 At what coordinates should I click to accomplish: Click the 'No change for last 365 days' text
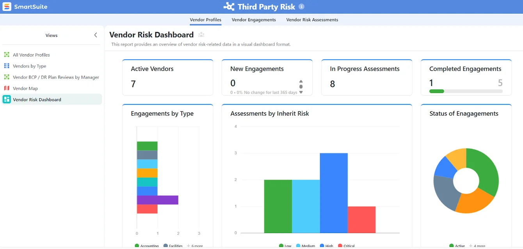coord(270,93)
